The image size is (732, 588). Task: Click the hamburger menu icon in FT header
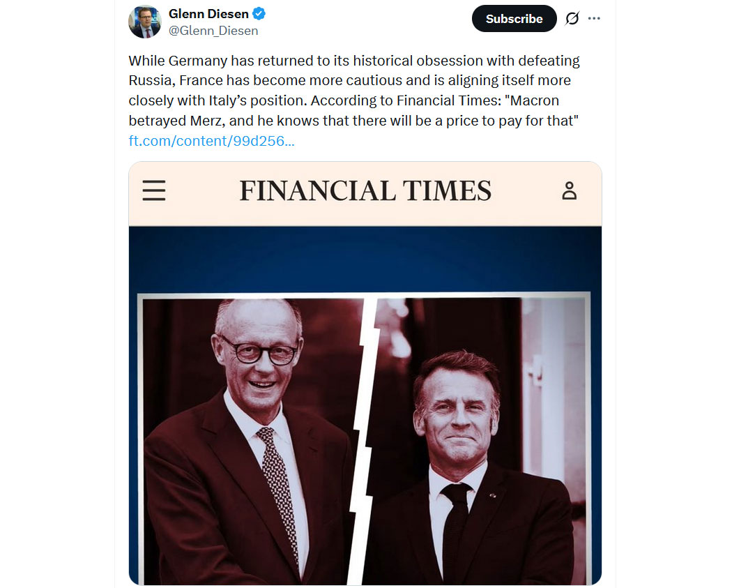click(x=154, y=190)
